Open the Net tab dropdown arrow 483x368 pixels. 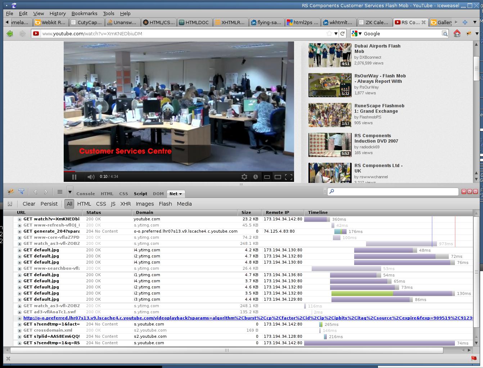tap(180, 194)
